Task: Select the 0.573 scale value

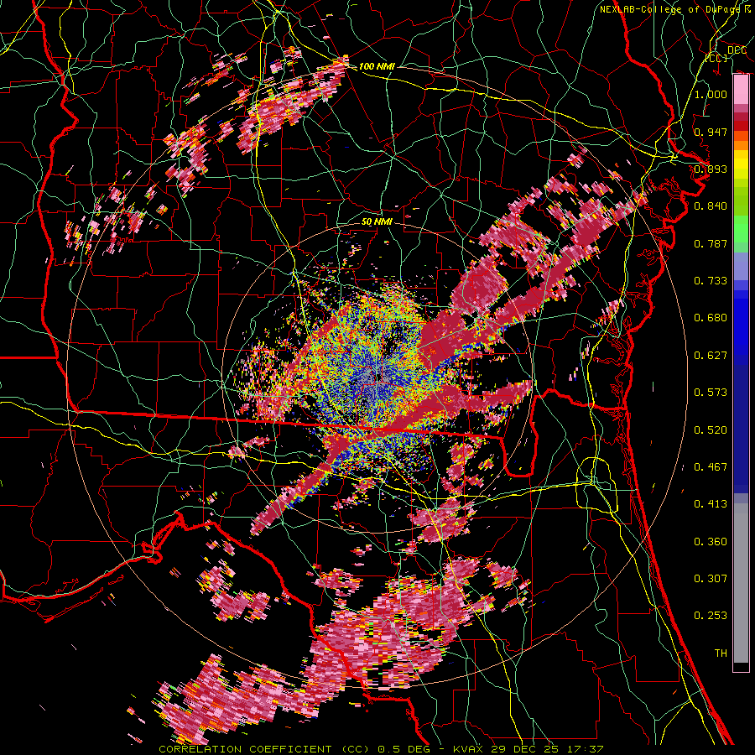Action: 711,393
